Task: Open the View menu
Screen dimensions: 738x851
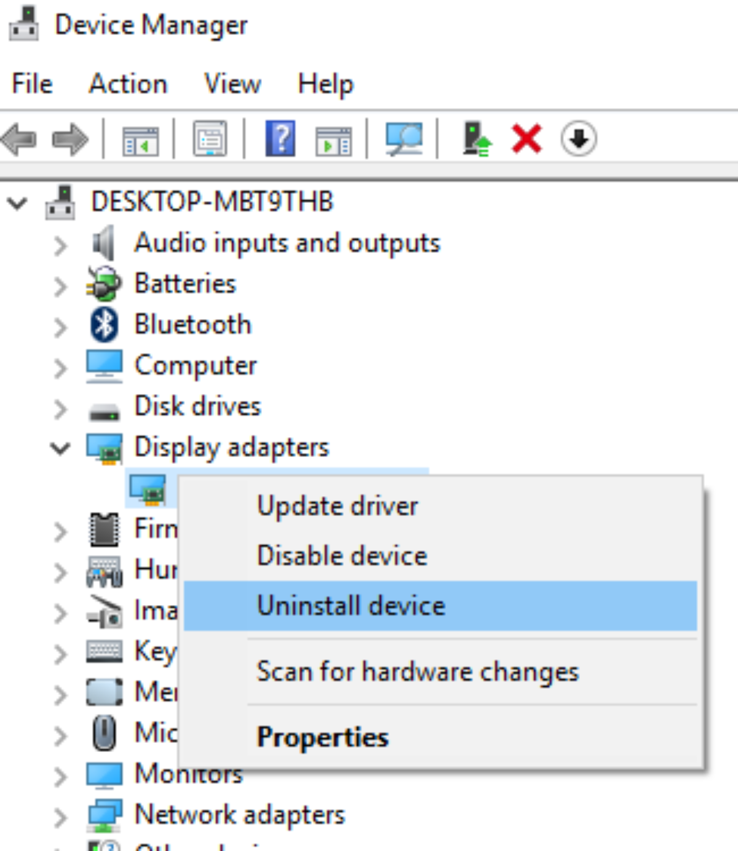Action: [x=232, y=84]
